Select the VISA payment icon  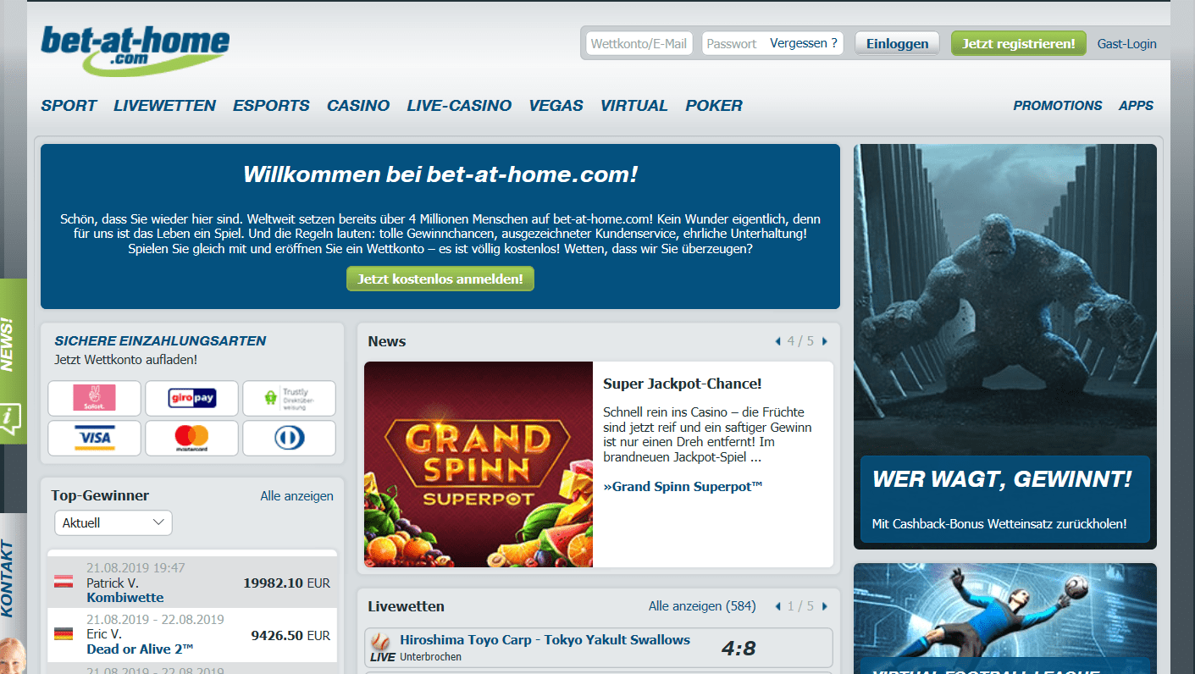tap(94, 438)
